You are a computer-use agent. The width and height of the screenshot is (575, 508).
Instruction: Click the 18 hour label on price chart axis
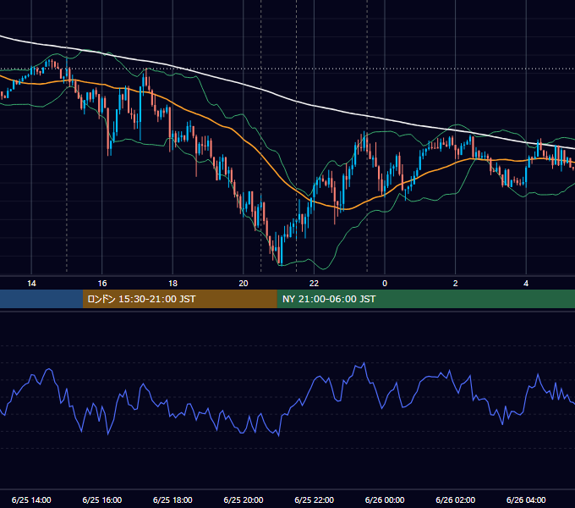pyautogui.click(x=172, y=284)
